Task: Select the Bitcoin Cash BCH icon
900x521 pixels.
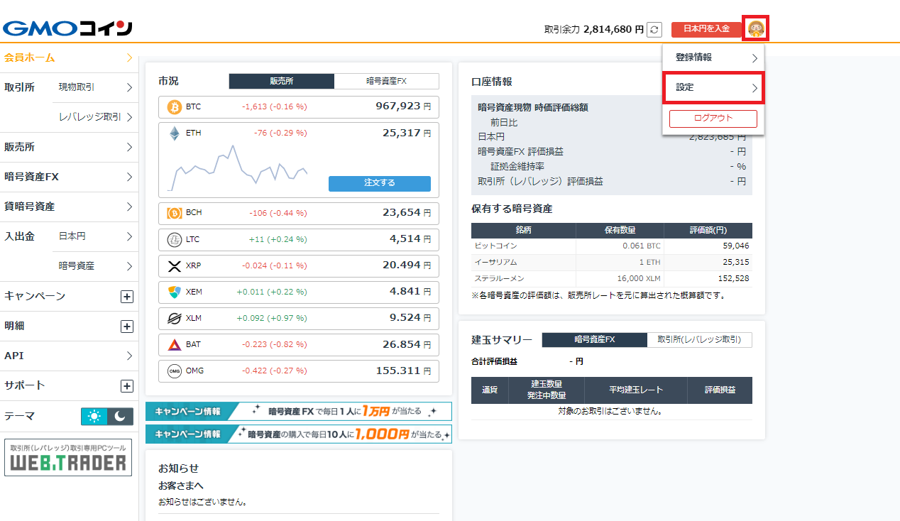Action: [174, 213]
